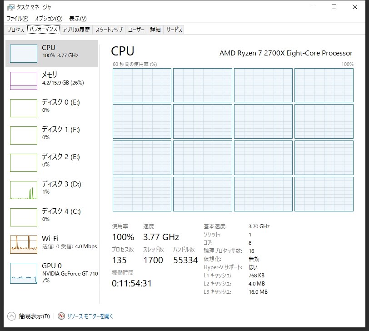Maximize the Task Manager window

pyautogui.click(x=334, y=7)
